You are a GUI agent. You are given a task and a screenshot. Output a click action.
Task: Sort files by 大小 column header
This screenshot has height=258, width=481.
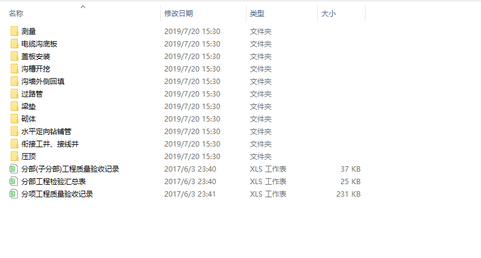click(x=328, y=14)
